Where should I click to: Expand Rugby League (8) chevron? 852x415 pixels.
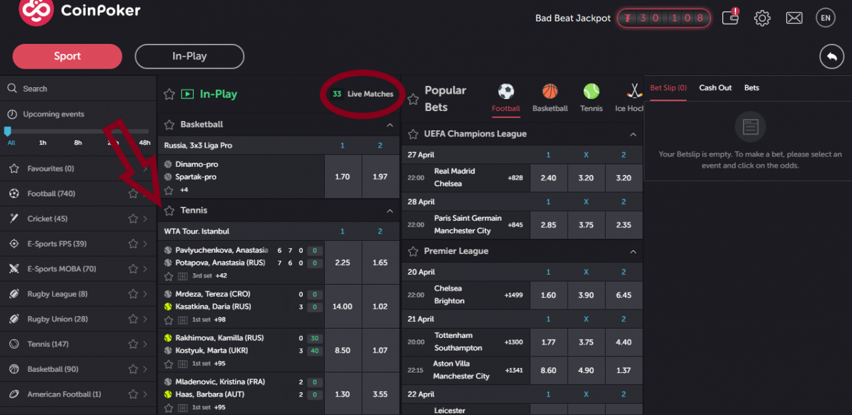pos(145,294)
